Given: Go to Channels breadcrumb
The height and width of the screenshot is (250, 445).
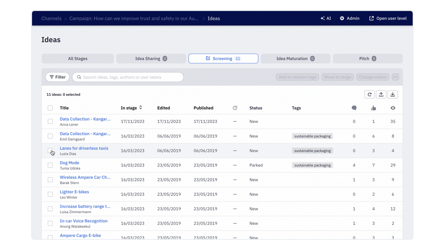Looking at the screenshot, I should (x=52, y=18).
